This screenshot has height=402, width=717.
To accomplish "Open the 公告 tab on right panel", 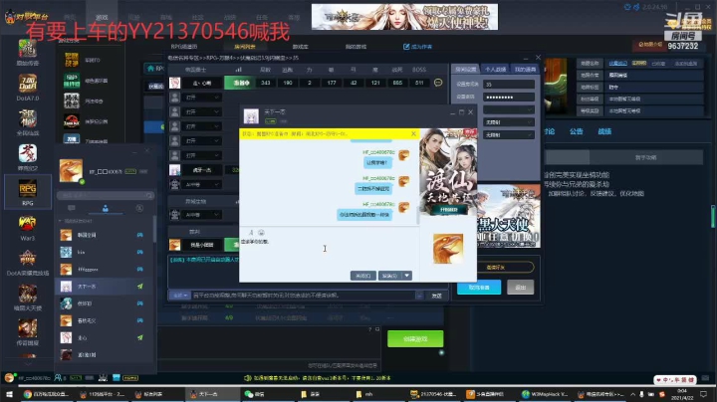I will coord(577,131).
